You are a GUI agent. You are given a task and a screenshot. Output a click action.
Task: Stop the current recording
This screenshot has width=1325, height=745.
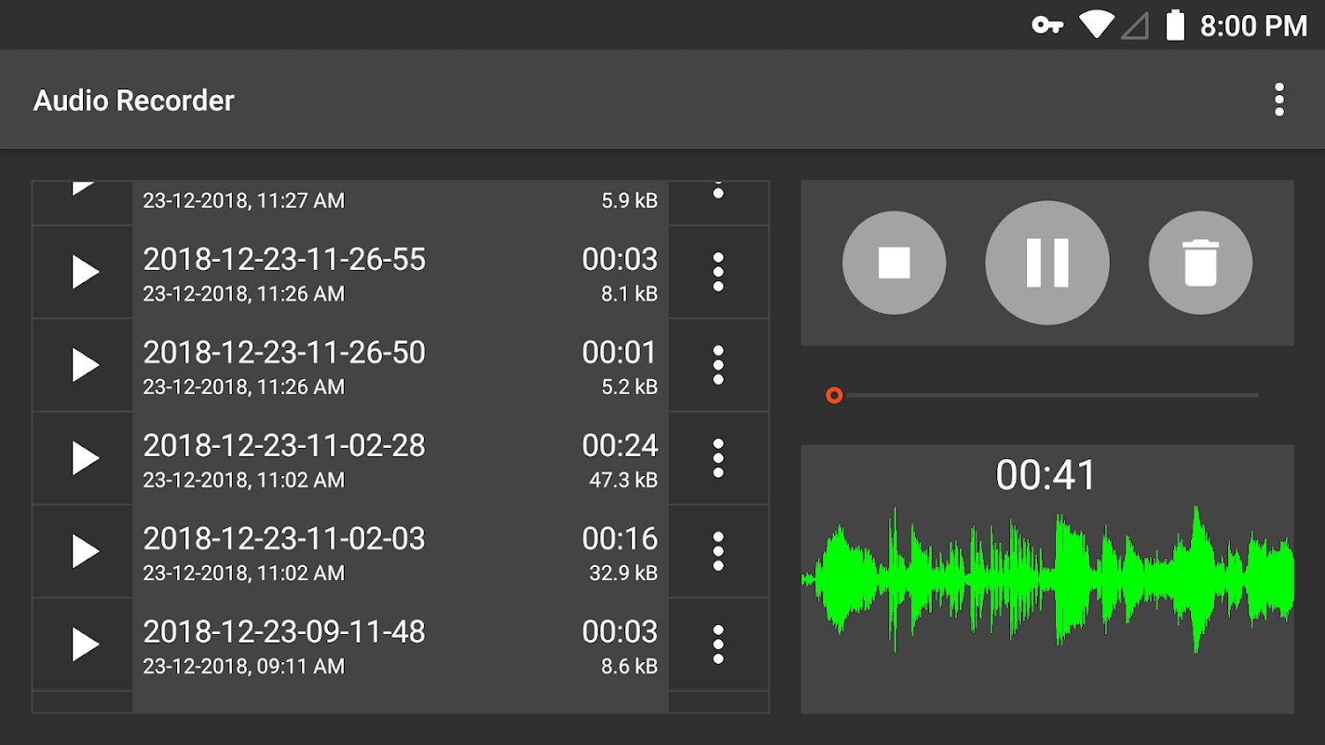894,263
